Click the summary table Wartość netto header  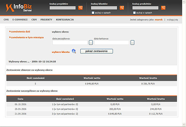point(92,78)
